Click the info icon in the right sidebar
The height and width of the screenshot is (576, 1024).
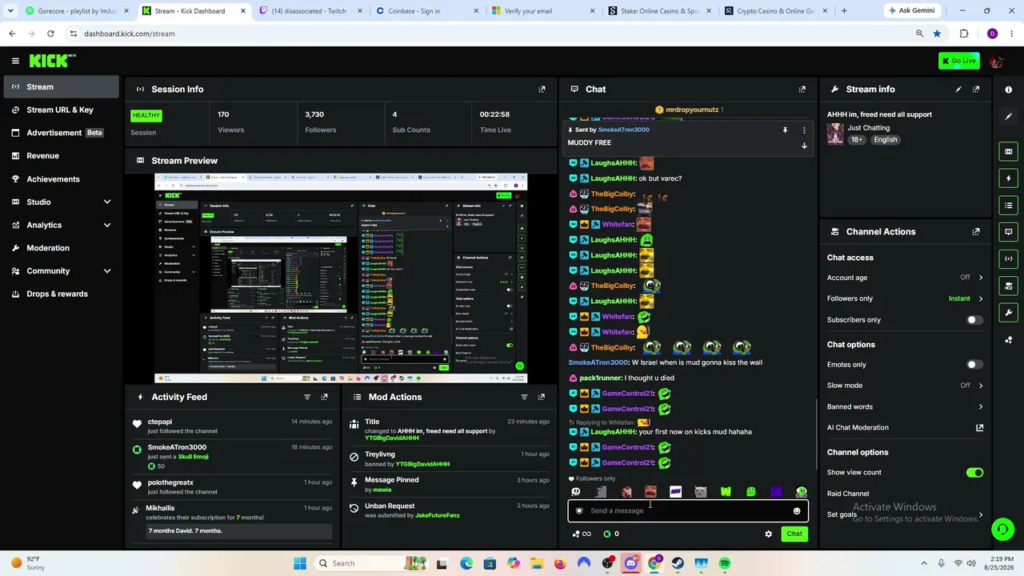point(1009,90)
